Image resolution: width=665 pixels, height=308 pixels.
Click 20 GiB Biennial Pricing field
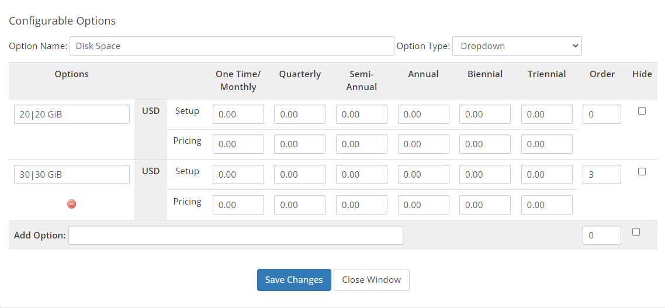485,144
